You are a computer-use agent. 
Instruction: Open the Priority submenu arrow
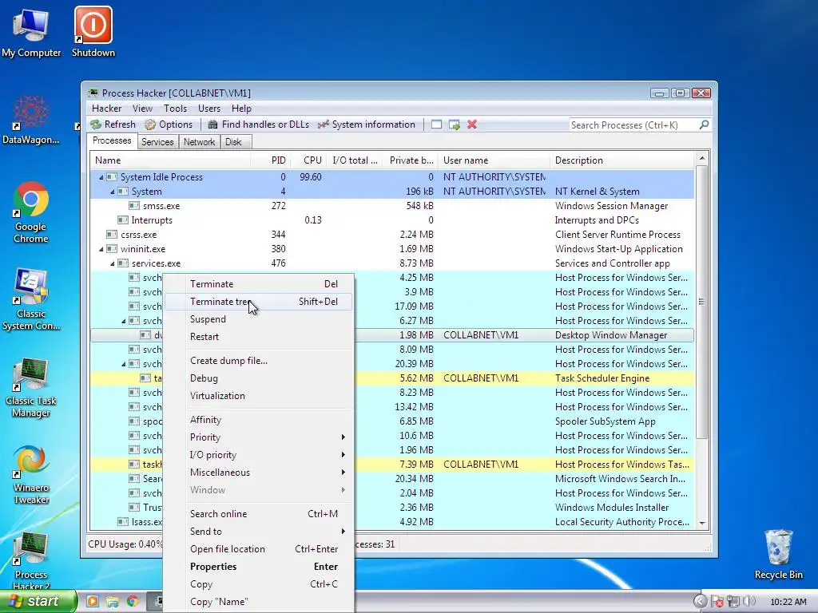pyautogui.click(x=343, y=437)
